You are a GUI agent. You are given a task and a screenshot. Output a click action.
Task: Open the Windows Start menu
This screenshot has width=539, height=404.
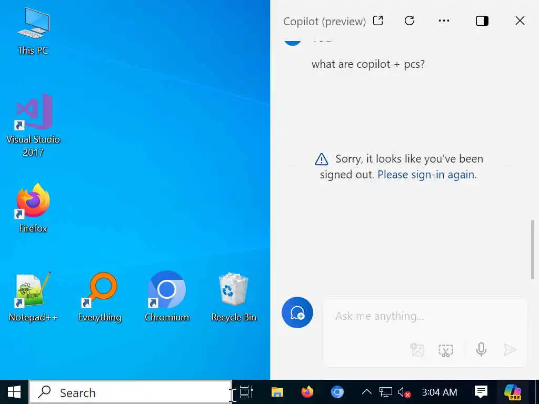click(x=14, y=392)
